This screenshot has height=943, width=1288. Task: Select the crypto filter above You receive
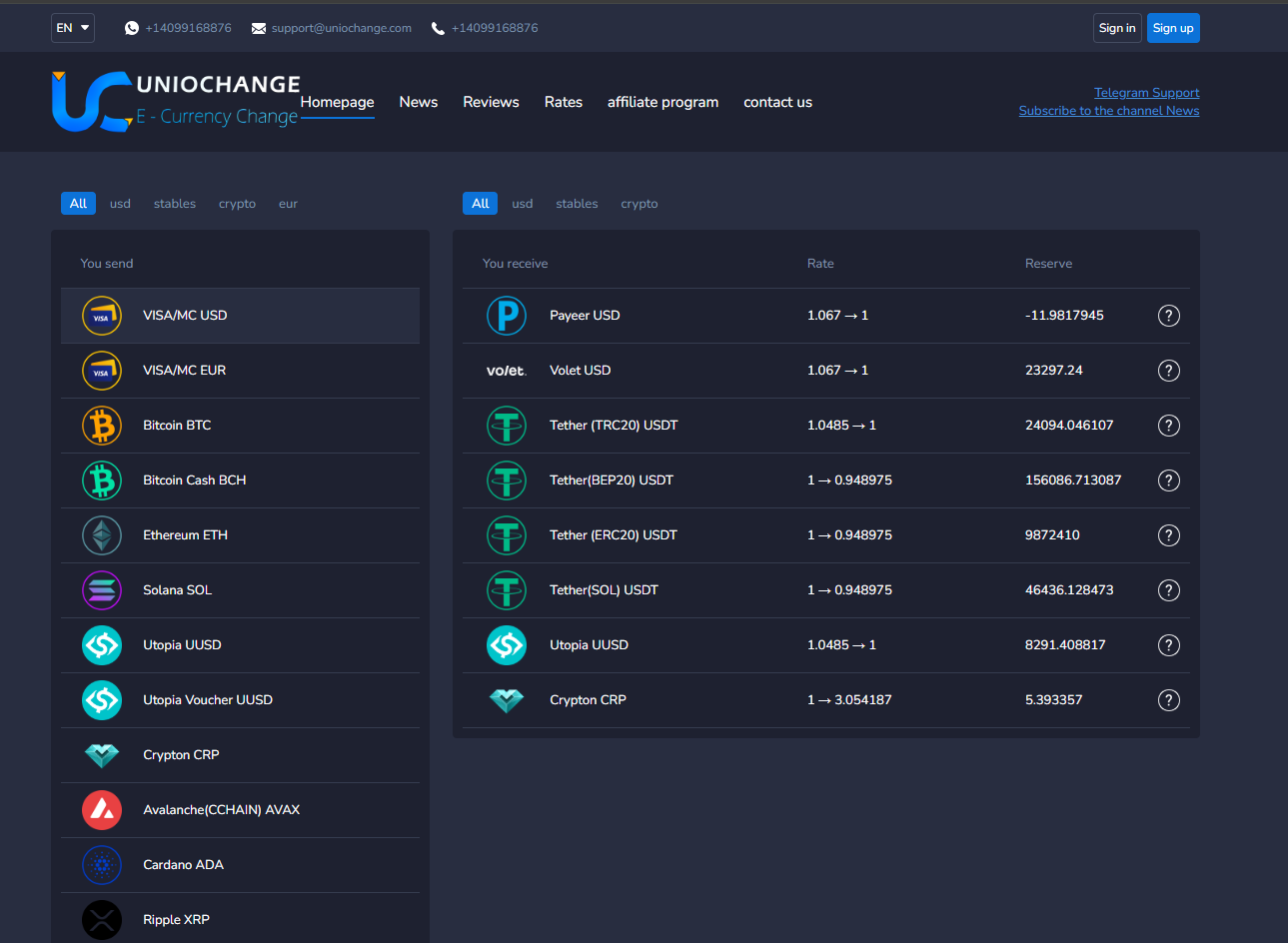point(640,204)
